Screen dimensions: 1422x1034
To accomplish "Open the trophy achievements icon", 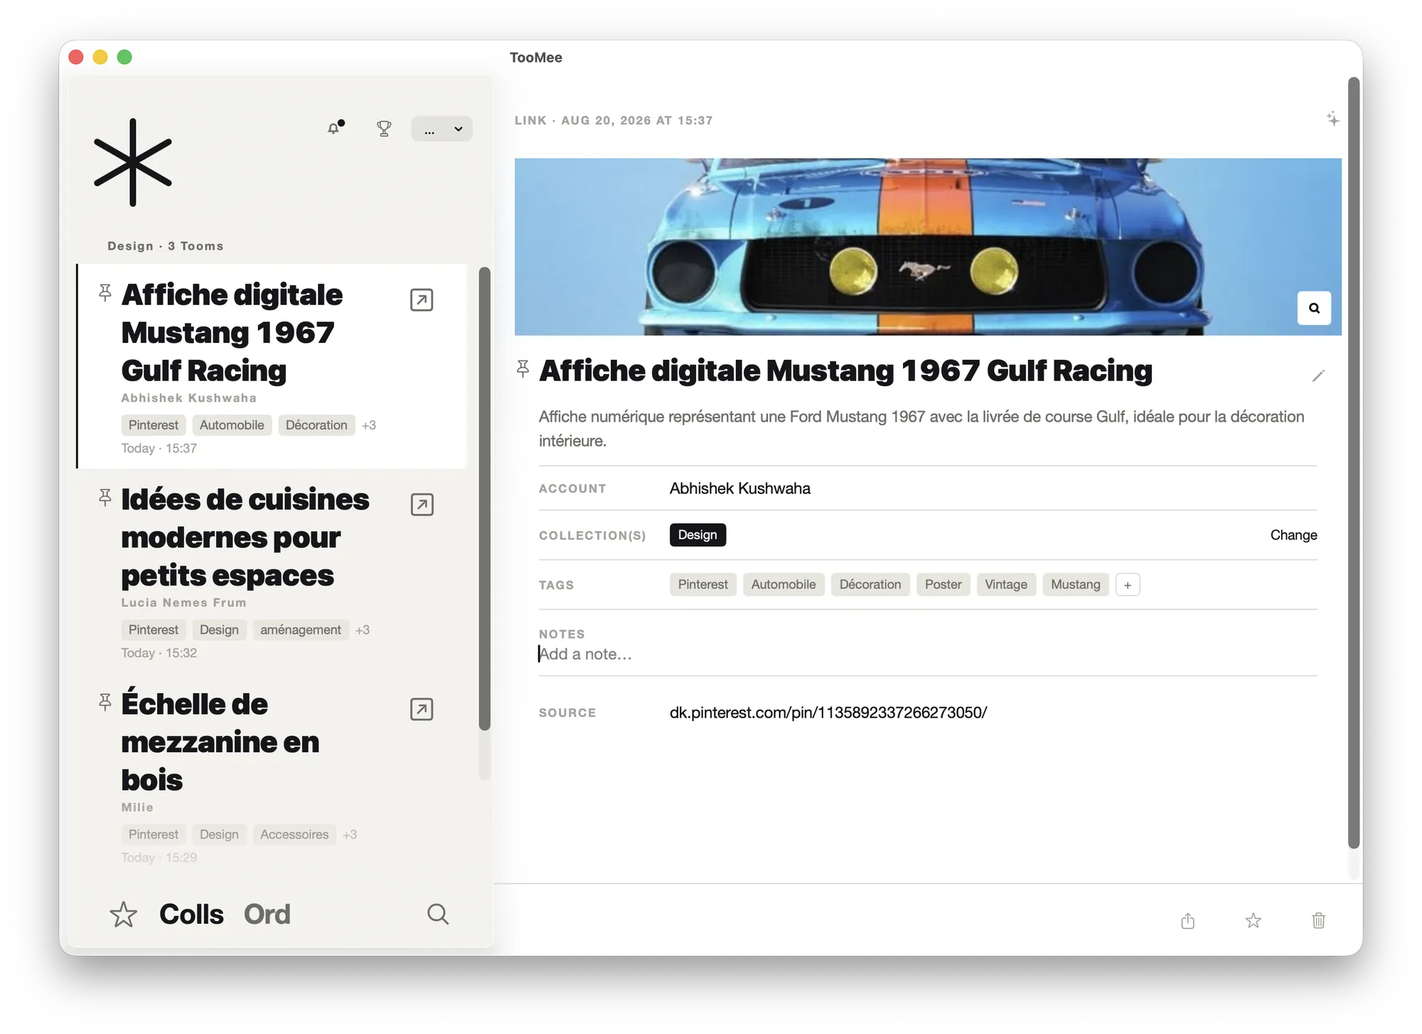I will click(x=384, y=129).
